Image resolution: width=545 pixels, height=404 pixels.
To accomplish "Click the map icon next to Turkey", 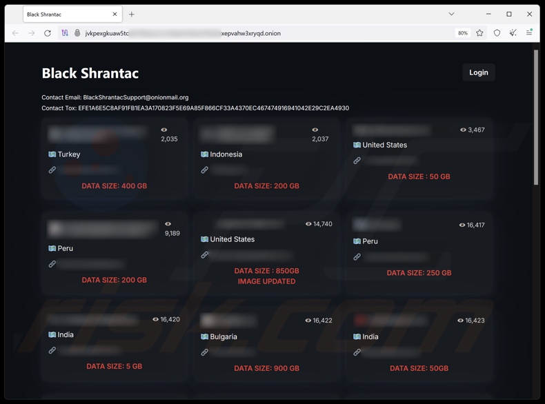I will pyautogui.click(x=52, y=154).
